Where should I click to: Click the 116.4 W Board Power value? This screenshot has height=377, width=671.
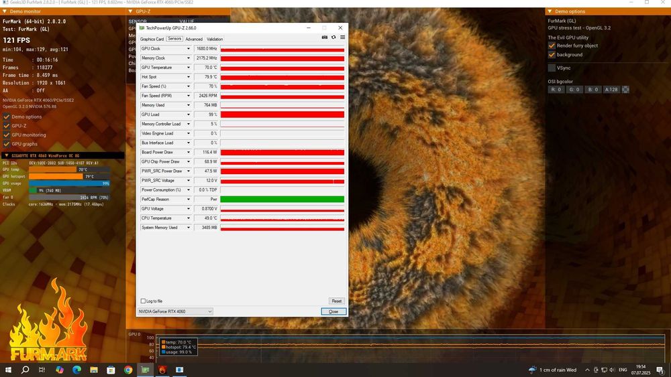[x=206, y=152]
